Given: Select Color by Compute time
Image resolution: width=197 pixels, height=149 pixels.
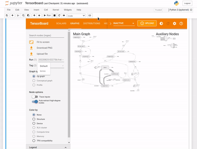Looking at the screenshot, I should click(x=34, y=132).
